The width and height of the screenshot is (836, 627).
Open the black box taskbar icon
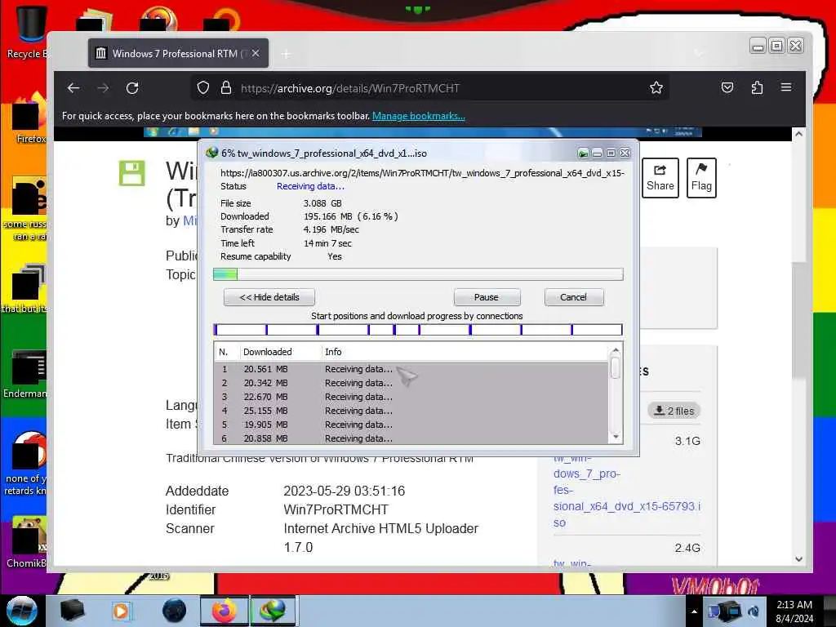click(x=72, y=611)
